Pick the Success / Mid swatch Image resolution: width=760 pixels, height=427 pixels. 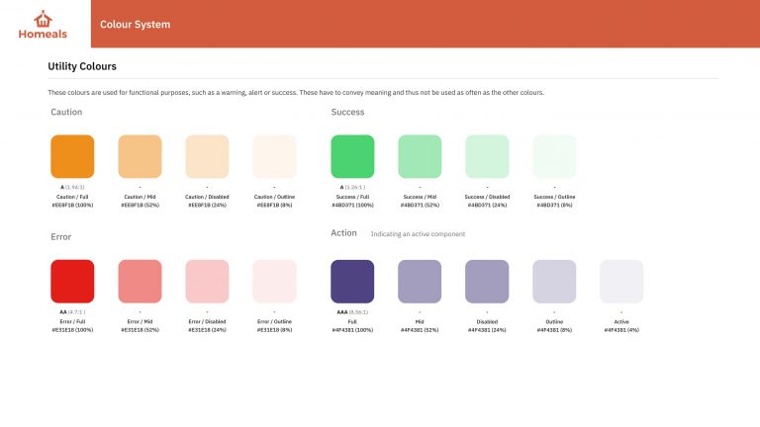(x=420, y=156)
